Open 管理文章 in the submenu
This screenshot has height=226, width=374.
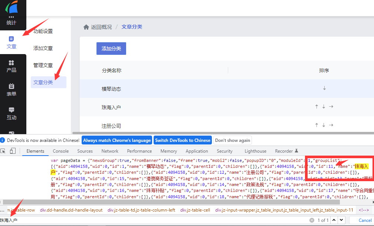[x=43, y=65]
